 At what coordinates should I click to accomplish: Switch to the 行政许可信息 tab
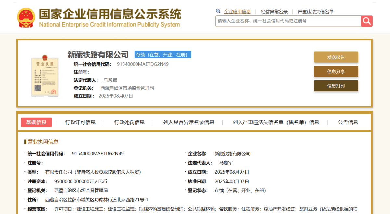80,122
